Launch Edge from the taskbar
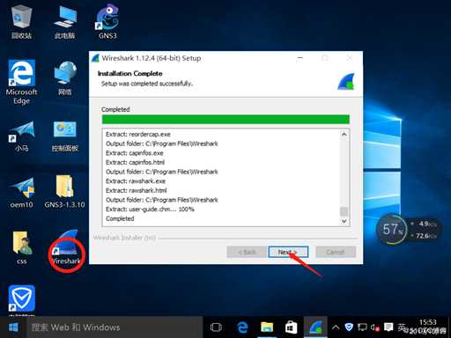Screen dimensions: 451x338 pos(242,327)
